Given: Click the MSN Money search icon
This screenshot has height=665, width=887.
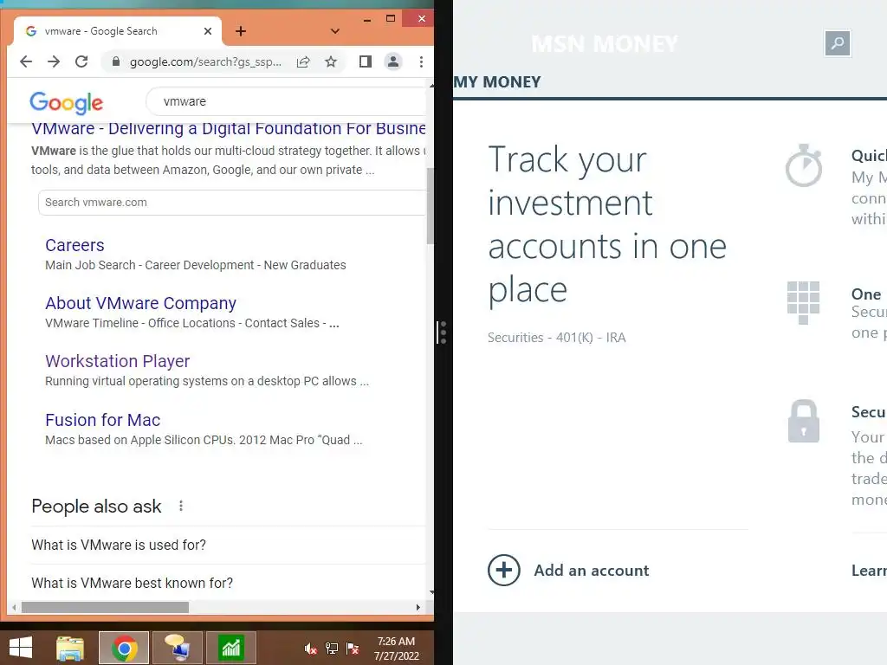Looking at the screenshot, I should [838, 43].
